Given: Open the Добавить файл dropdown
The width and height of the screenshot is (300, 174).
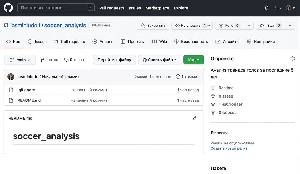Looking at the screenshot, I should pos(160,60).
